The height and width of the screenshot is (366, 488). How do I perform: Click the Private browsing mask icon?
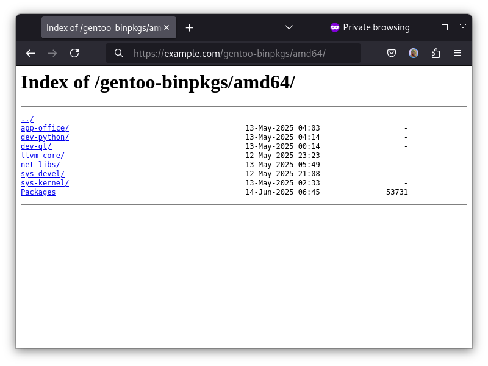click(x=334, y=27)
